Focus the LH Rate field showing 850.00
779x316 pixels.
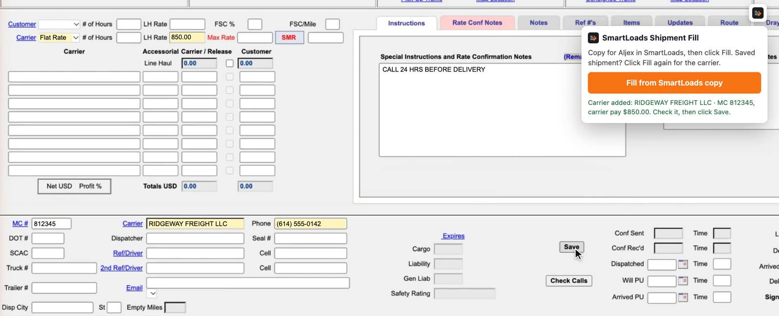pos(187,37)
